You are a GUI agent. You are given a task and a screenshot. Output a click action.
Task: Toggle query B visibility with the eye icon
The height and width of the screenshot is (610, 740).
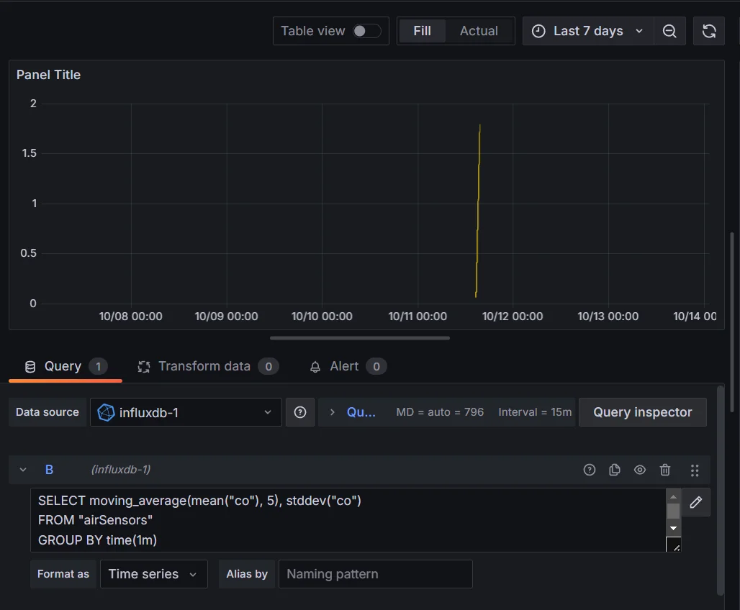point(639,470)
